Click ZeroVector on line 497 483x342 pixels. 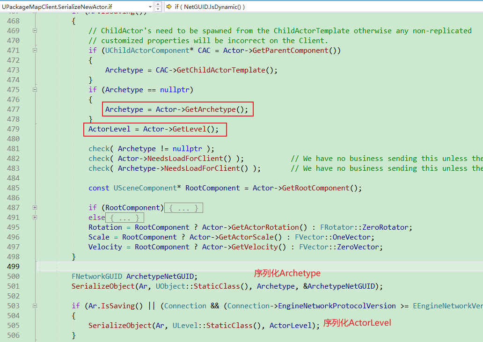click(x=358, y=247)
